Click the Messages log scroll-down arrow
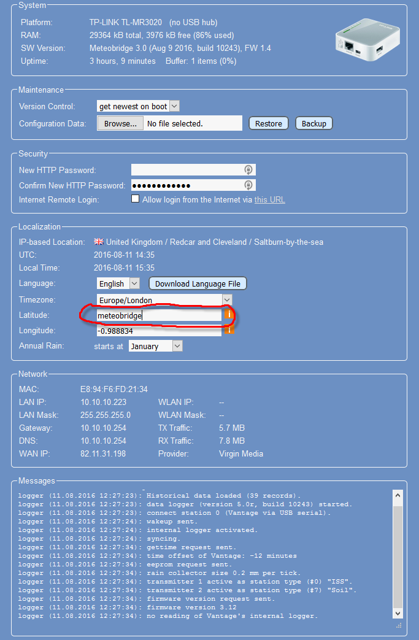The image size is (419, 640). [397, 612]
